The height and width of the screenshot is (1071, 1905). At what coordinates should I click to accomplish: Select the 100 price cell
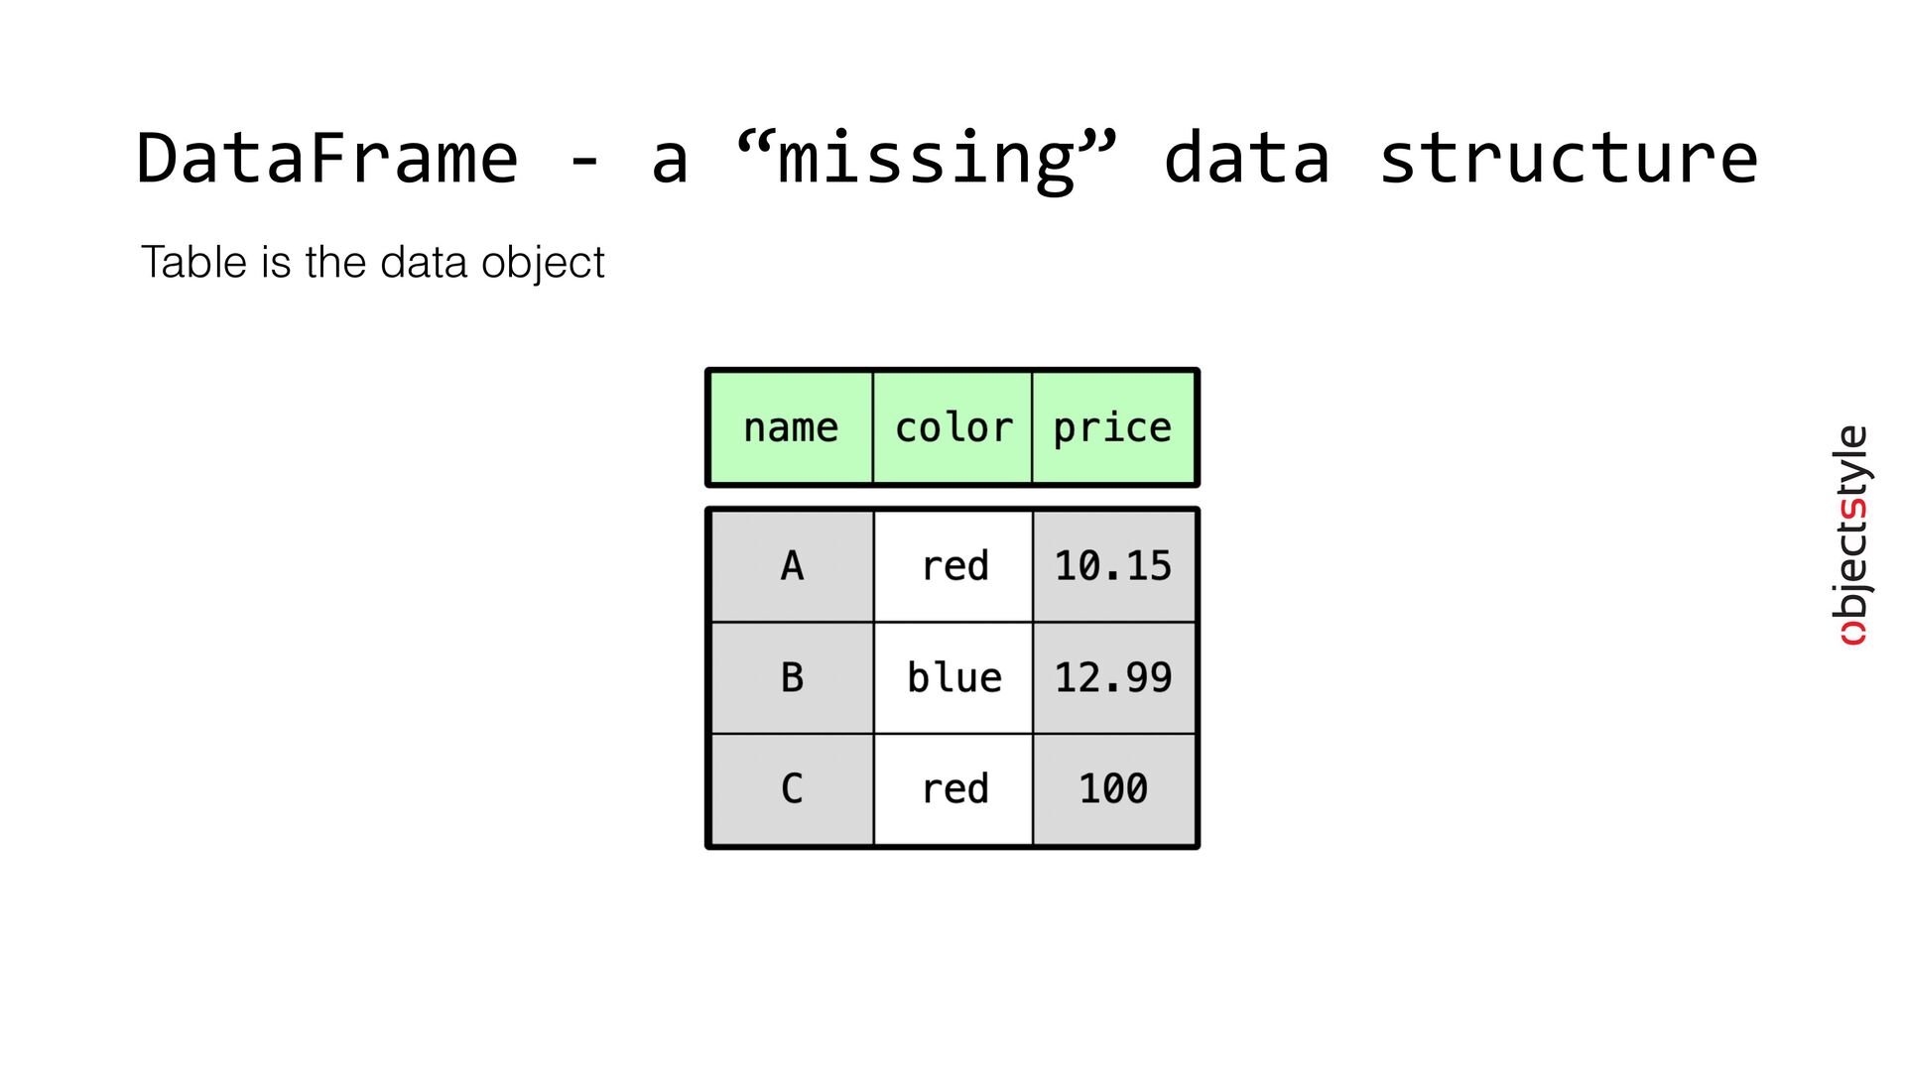[1113, 789]
